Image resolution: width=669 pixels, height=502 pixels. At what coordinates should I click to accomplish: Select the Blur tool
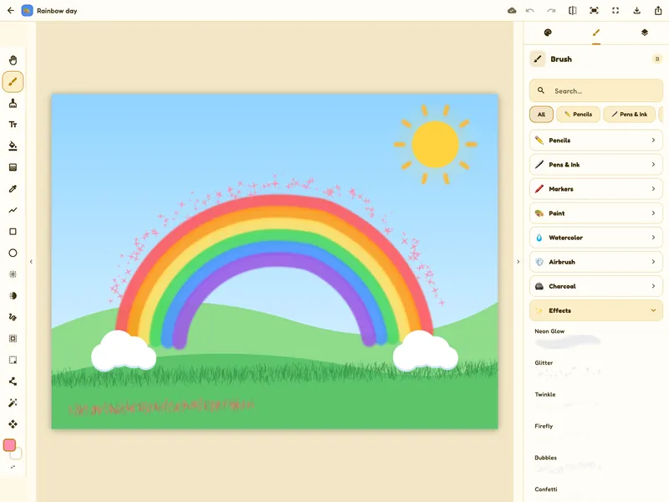pyautogui.click(x=13, y=274)
